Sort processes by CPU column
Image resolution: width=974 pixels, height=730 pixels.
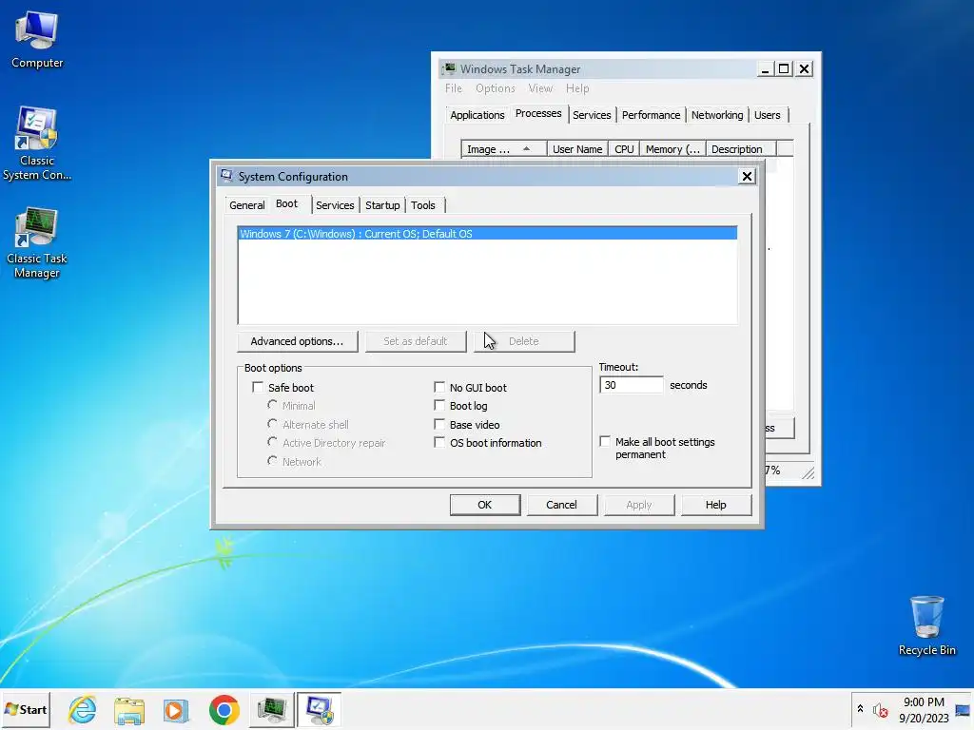(x=624, y=149)
